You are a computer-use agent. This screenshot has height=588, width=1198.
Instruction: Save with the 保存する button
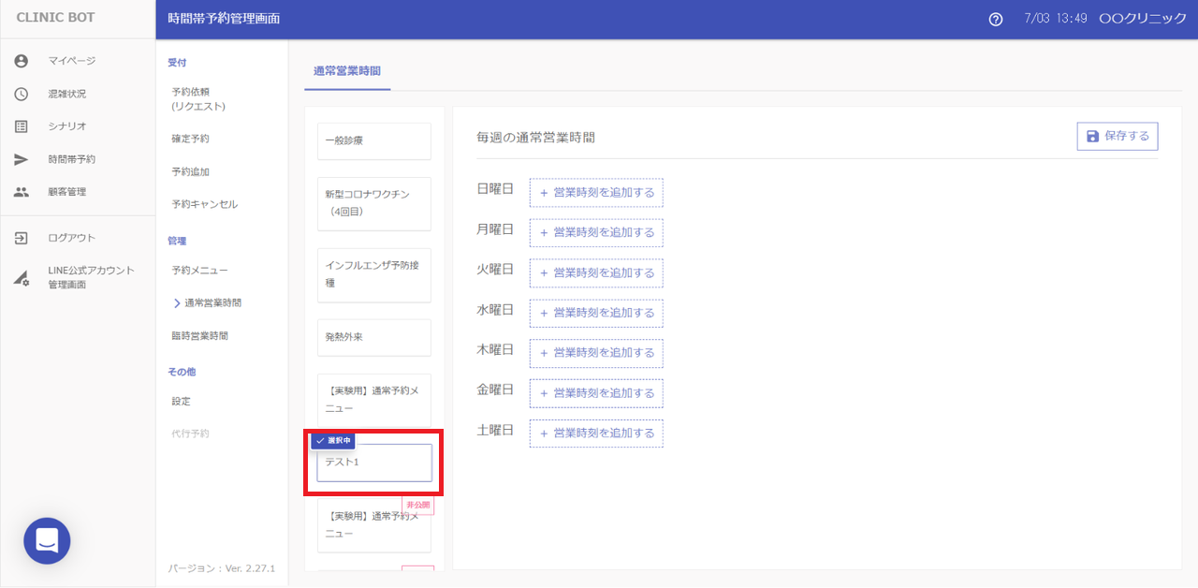(x=1118, y=136)
